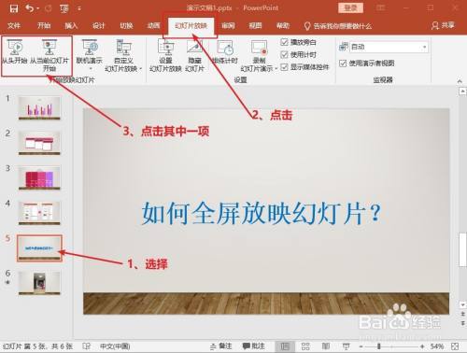Click vertical scrollbar up arrow
This screenshot has height=353, width=467.
coord(462,92)
